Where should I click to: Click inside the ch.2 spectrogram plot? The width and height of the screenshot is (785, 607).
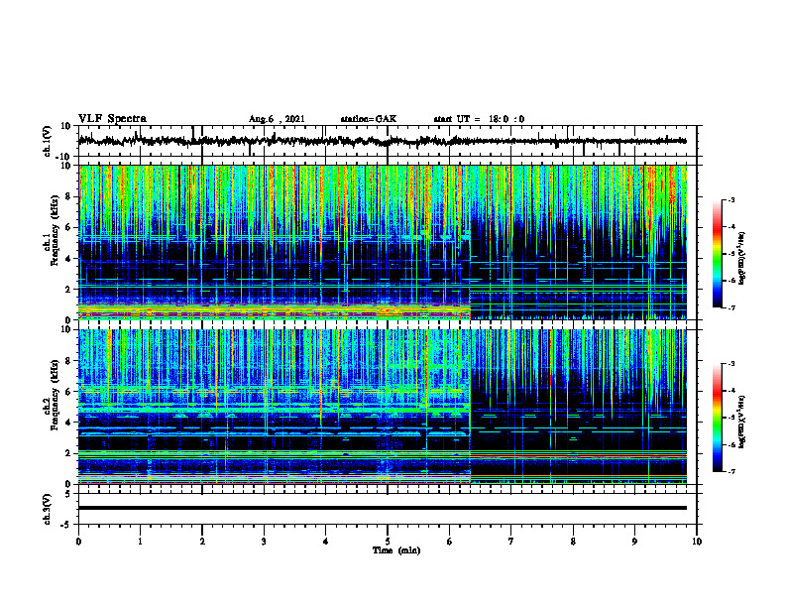click(383, 407)
